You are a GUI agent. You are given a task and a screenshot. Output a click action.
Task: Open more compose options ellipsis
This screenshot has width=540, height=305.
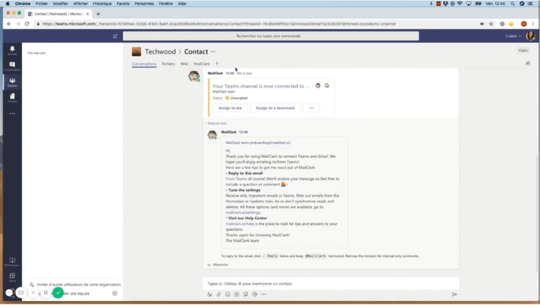[x=263, y=294]
